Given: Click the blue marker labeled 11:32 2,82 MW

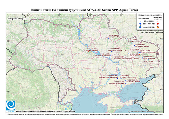Looking at the screenshot, I should click(111, 52).
